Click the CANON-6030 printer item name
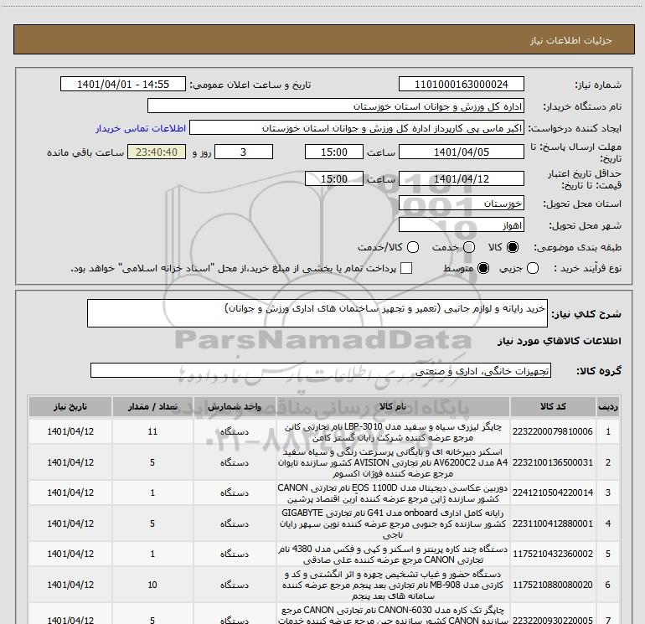This screenshot has width=645, height=624. coord(393,615)
